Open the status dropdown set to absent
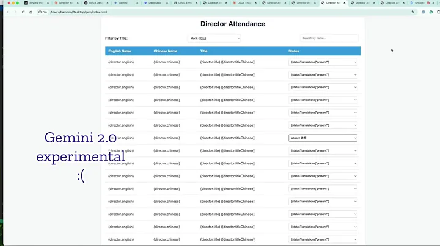Screen dimensions: 440x246 (323, 138)
